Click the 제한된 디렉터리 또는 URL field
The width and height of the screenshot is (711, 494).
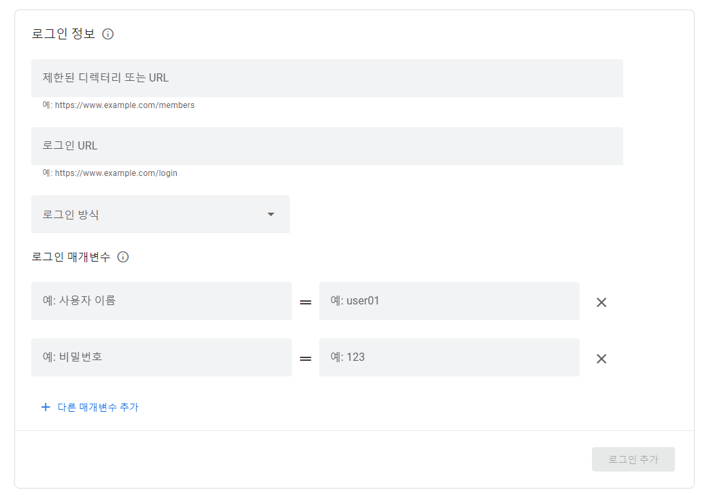(x=327, y=78)
